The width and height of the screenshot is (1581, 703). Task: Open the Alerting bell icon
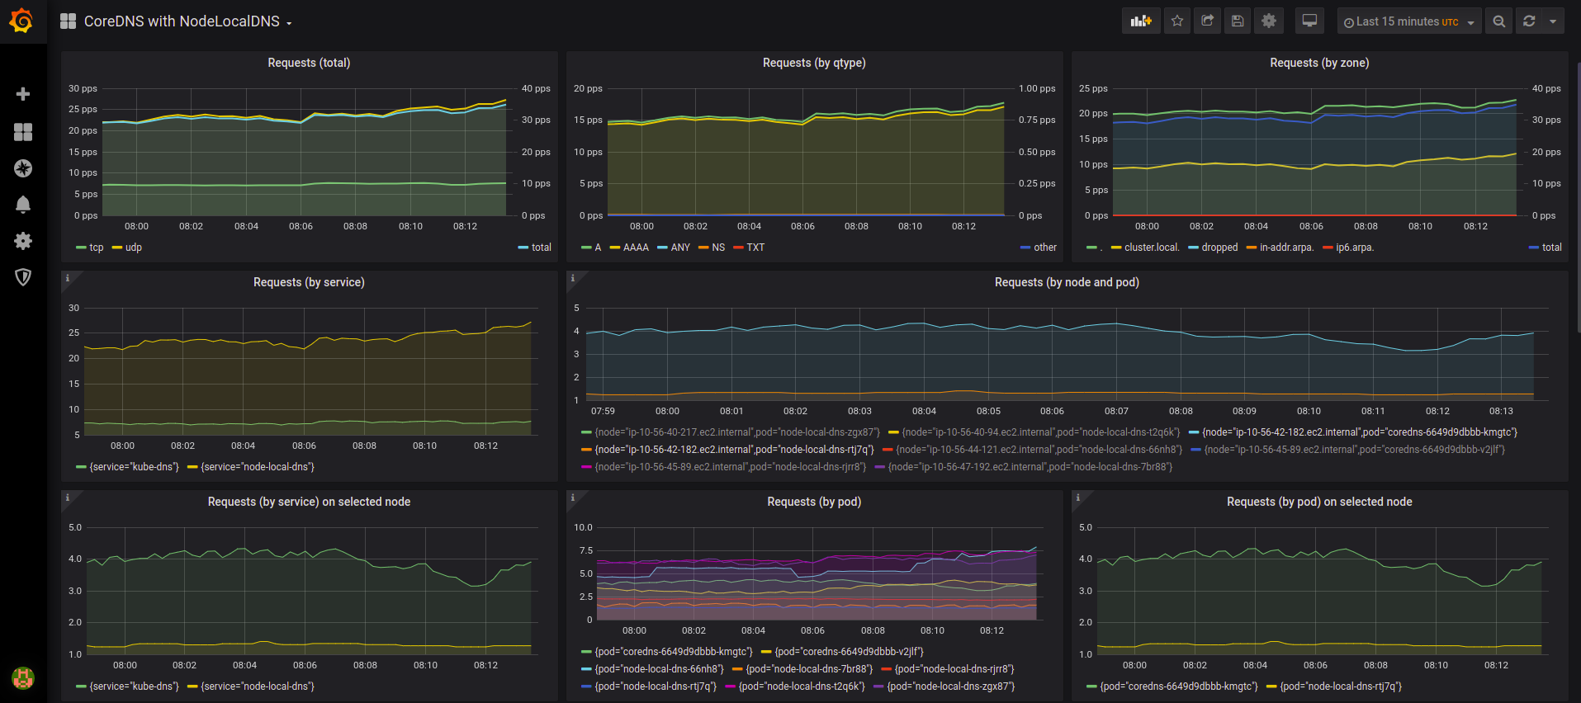pos(23,205)
